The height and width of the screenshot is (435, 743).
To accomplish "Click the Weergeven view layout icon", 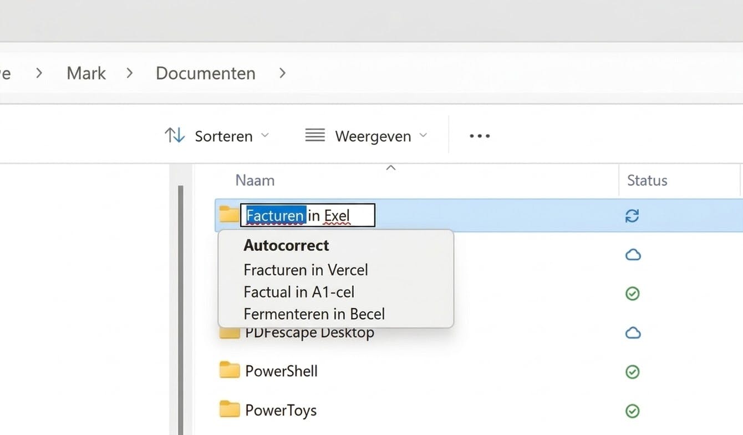I will coord(315,135).
